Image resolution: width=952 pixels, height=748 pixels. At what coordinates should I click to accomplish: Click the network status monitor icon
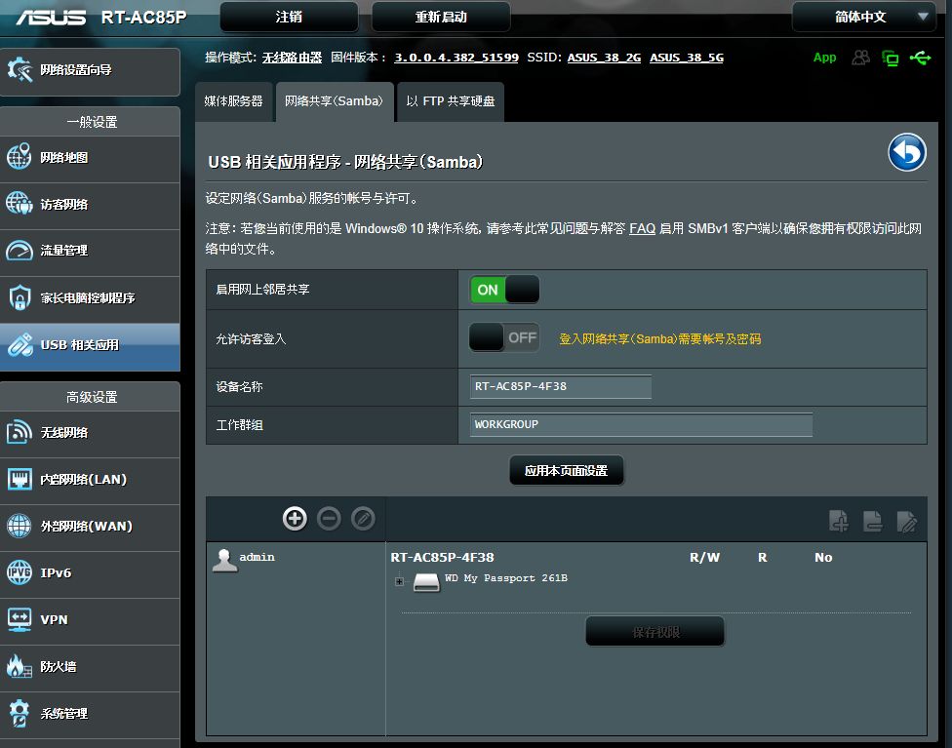pyautogui.click(x=891, y=59)
